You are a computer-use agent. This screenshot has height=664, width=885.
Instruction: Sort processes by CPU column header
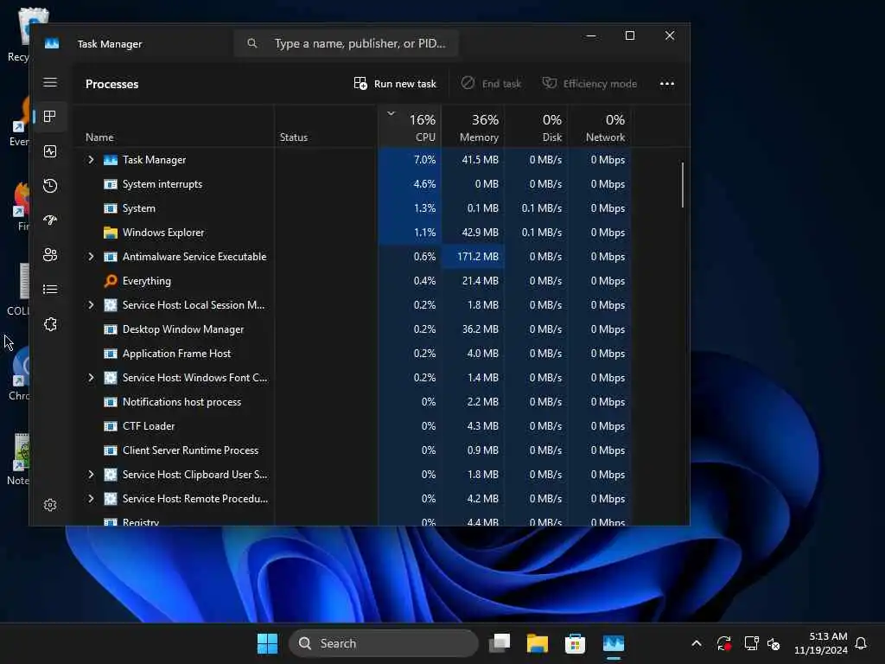410,128
